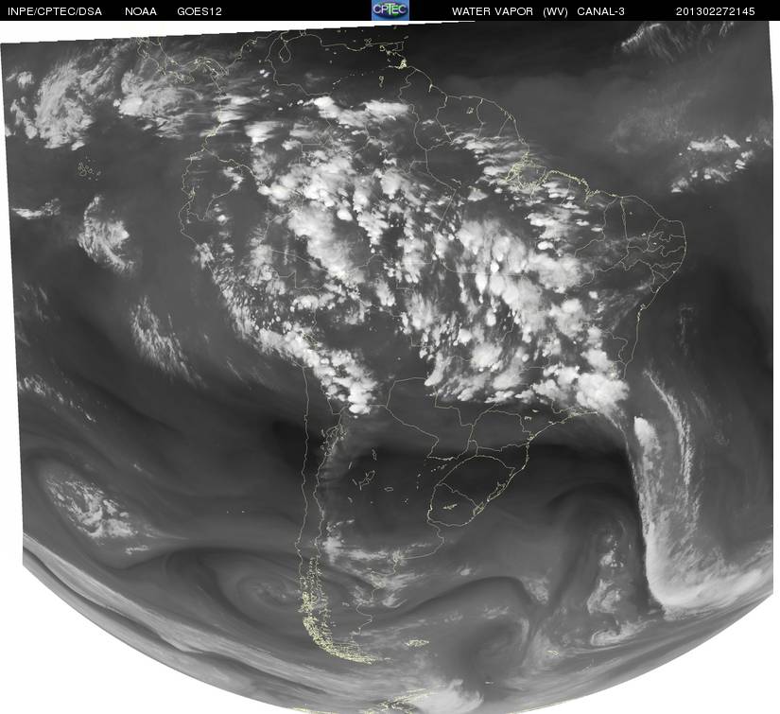
Task: Click the CANAL-3 channel label
Action: tap(601, 11)
